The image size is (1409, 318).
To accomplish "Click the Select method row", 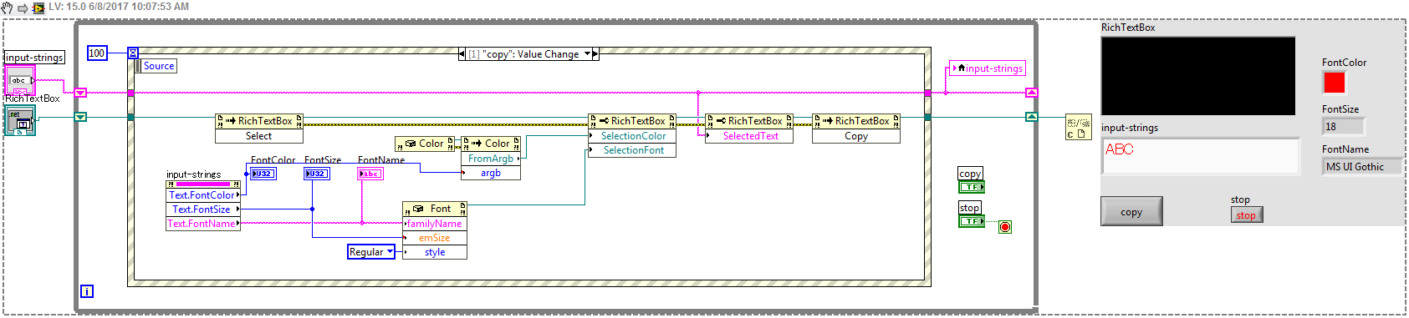I will coord(259,136).
